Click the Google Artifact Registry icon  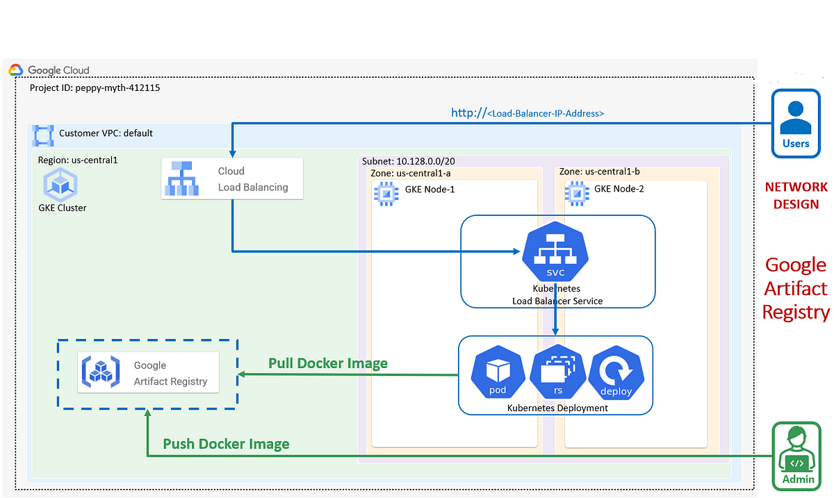click(99, 372)
